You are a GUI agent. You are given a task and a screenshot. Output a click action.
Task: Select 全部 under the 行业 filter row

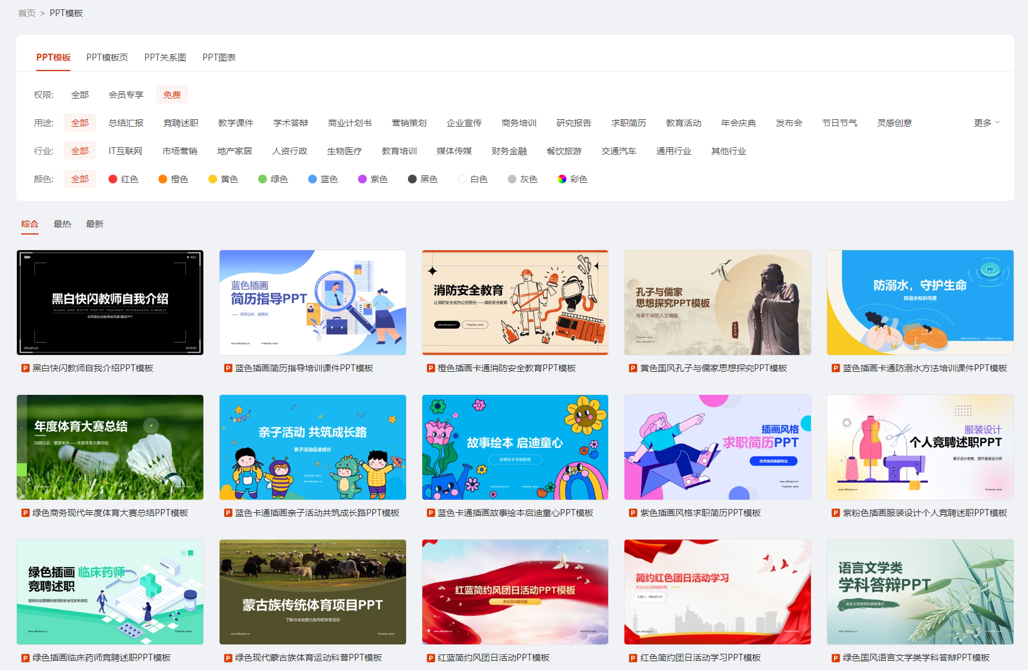tap(79, 150)
